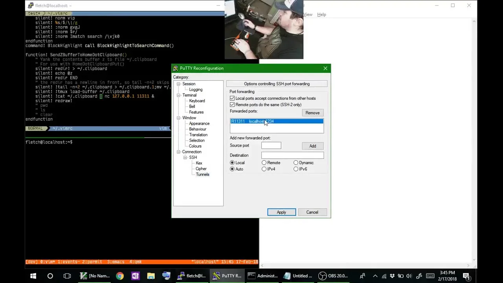Click the Apply button
Image resolution: width=503 pixels, height=283 pixels.
[281, 212]
